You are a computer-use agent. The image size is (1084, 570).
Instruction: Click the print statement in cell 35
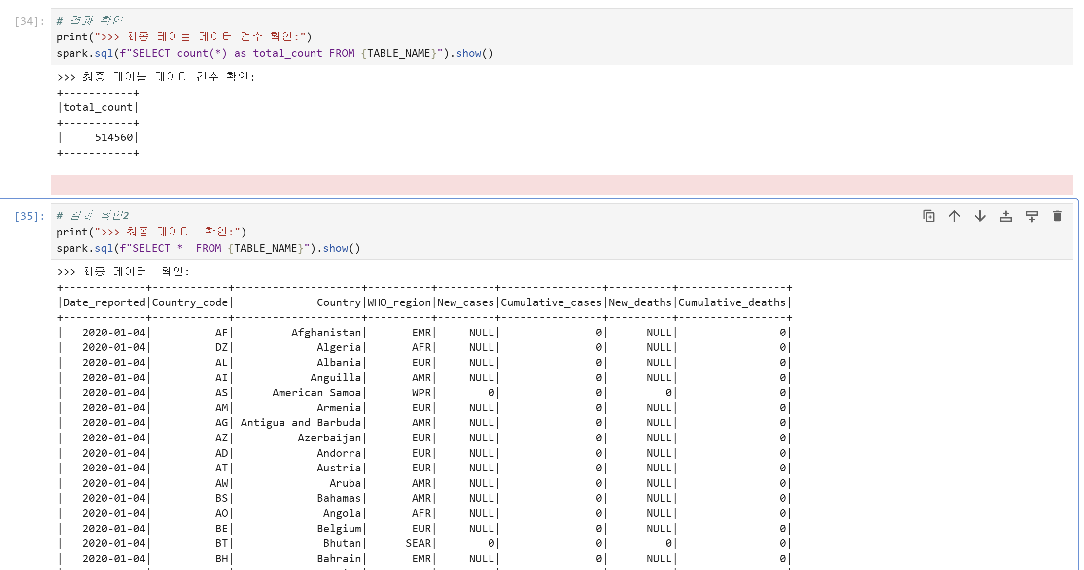click(151, 232)
